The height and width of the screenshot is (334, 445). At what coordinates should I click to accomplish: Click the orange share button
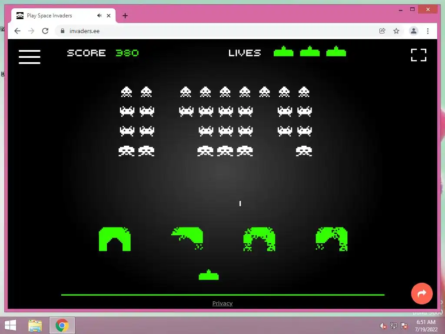click(422, 294)
